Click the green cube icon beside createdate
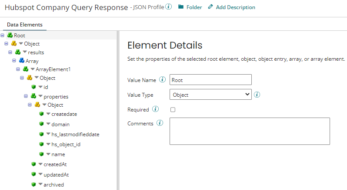 41,114
